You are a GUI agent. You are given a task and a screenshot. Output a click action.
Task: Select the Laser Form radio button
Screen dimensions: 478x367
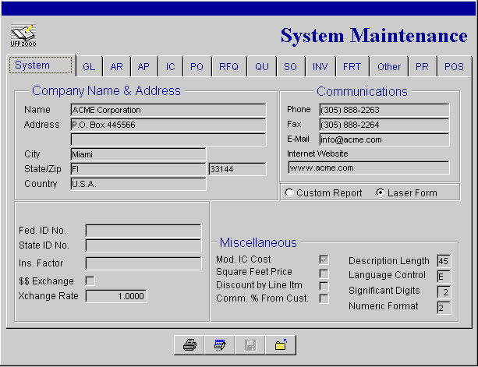coord(381,192)
